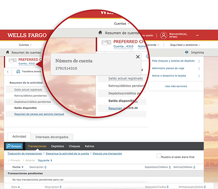Viewport: 218px width, 189px height.
Task: Click Dispute una transacción link
Action: pos(107,154)
